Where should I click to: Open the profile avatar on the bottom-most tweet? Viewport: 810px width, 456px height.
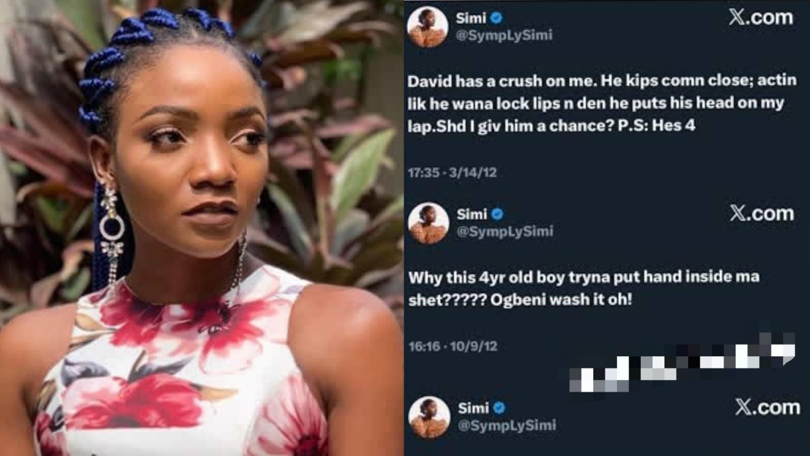click(429, 417)
